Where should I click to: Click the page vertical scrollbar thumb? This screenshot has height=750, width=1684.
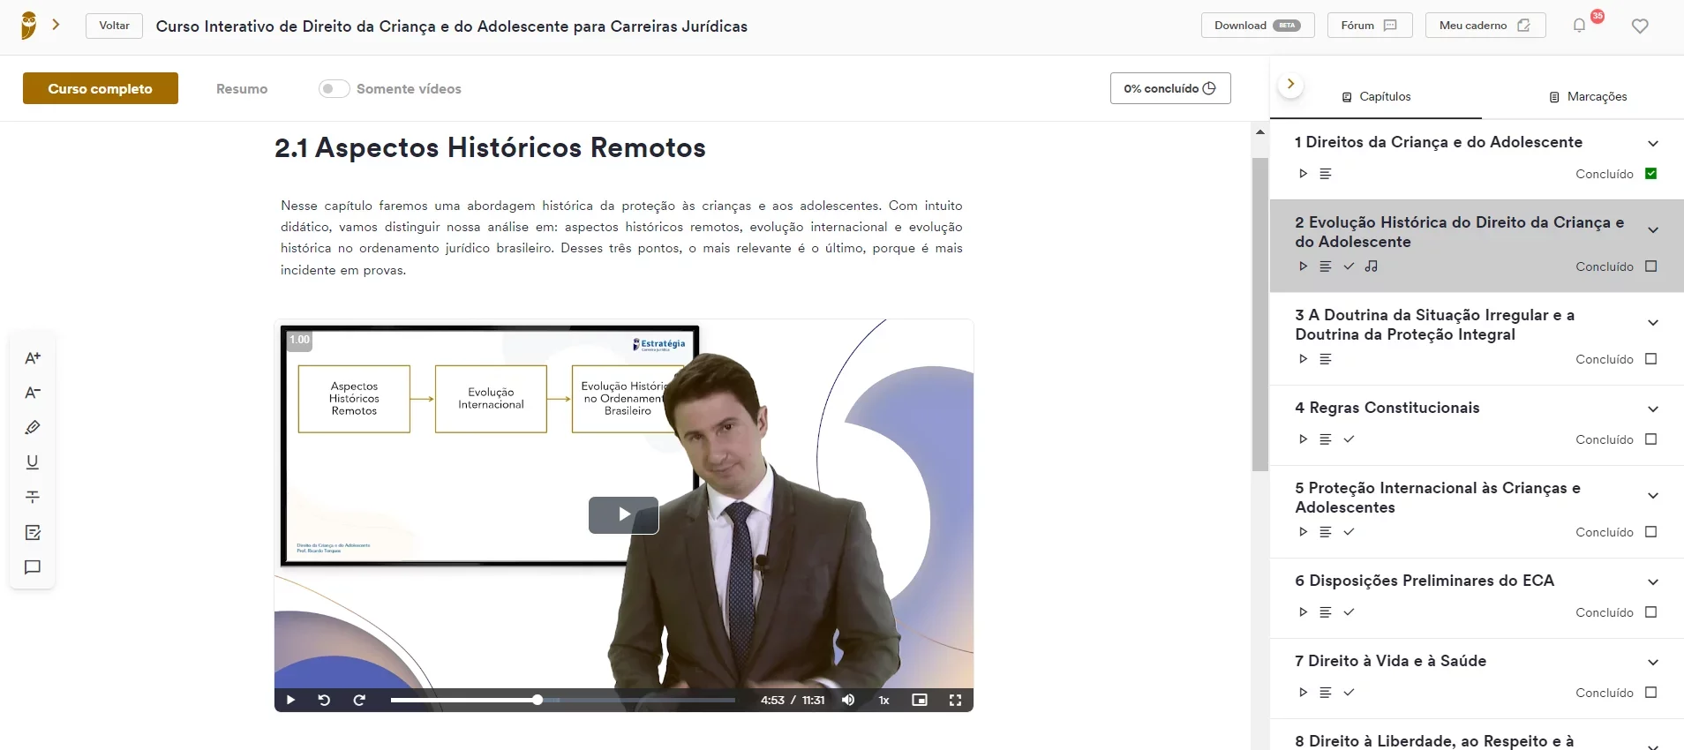point(1259,314)
